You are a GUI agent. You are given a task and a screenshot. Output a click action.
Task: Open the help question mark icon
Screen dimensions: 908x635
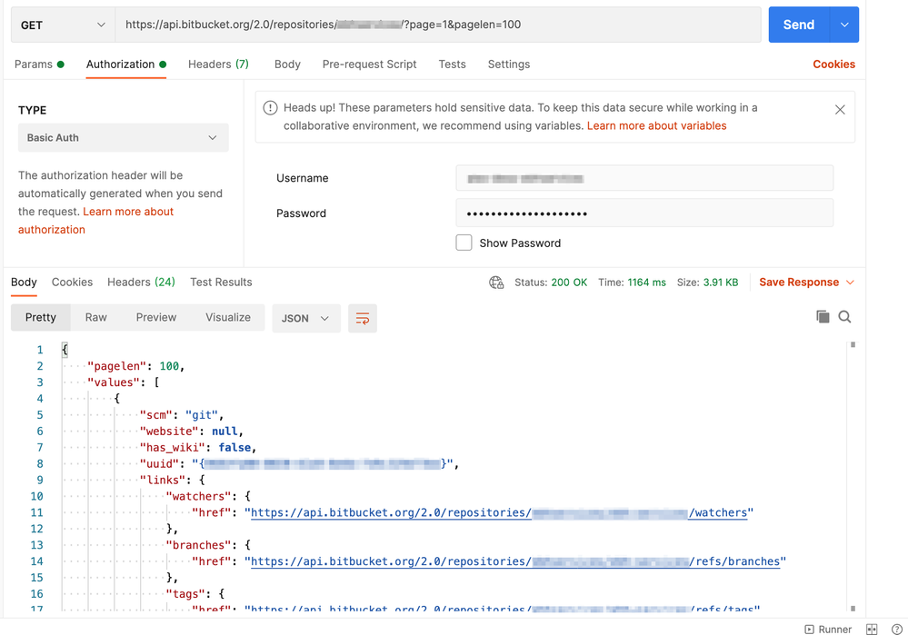pos(896,630)
